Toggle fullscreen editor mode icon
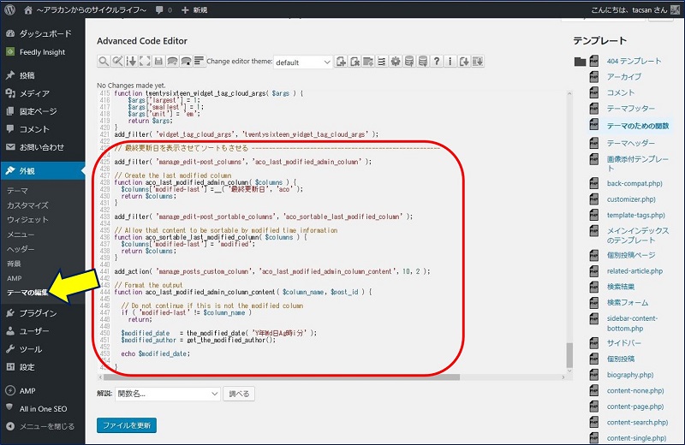Screen dimensions: 685x445 145,62
